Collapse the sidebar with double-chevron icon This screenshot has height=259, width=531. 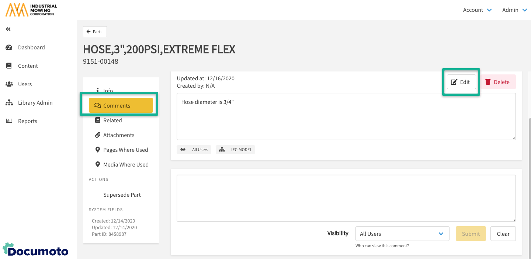point(8,29)
